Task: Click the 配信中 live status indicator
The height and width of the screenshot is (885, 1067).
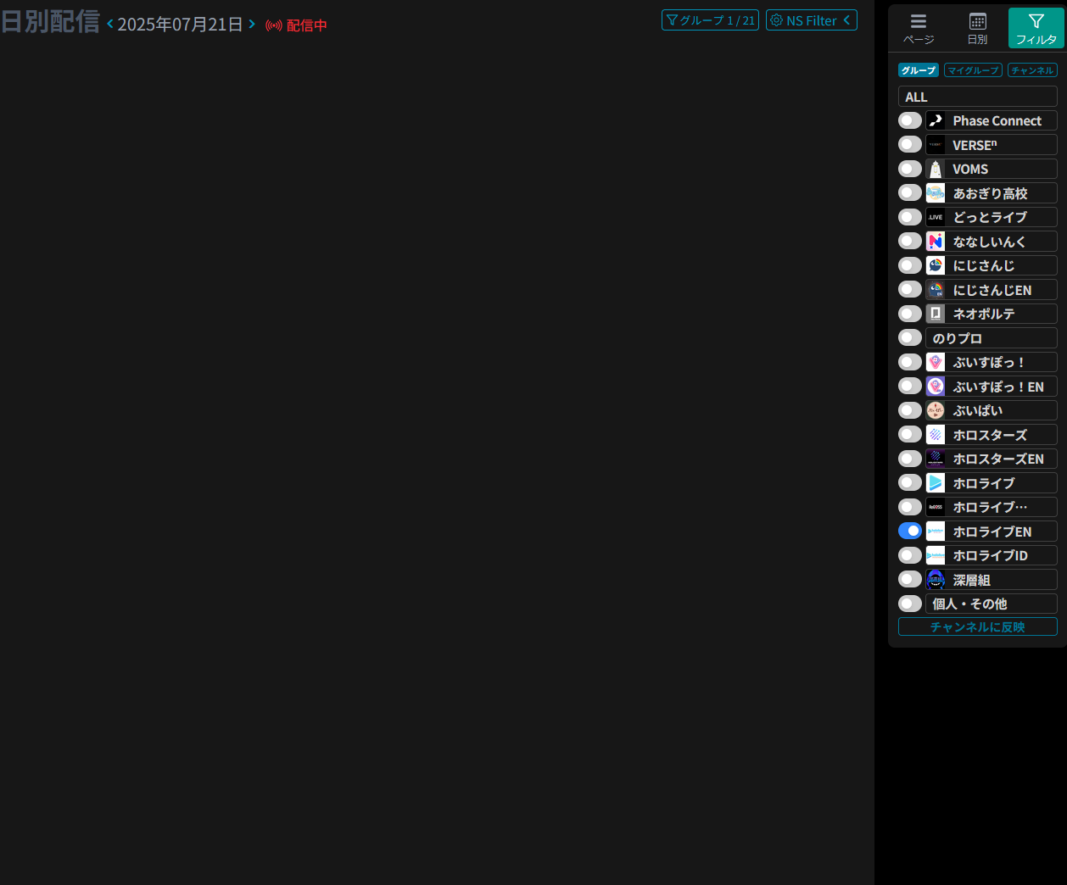Action: click(x=296, y=25)
